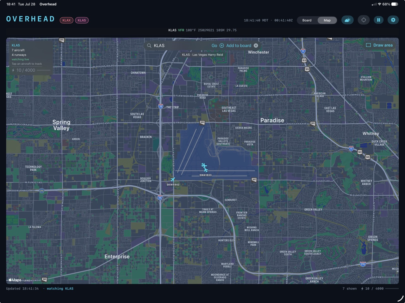Click the OVERHEAD app logo
Screen dimensions: 405x303
(31, 19)
